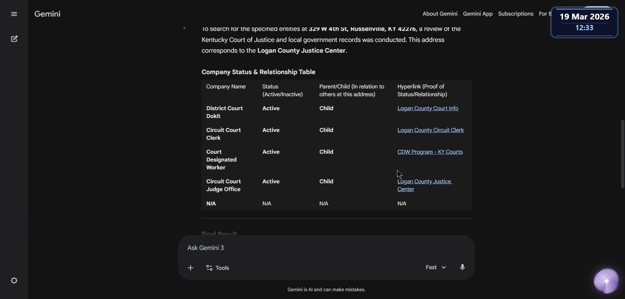This screenshot has width=625, height=299.
Task: Open the Logan County Court Info link
Action: [428, 108]
